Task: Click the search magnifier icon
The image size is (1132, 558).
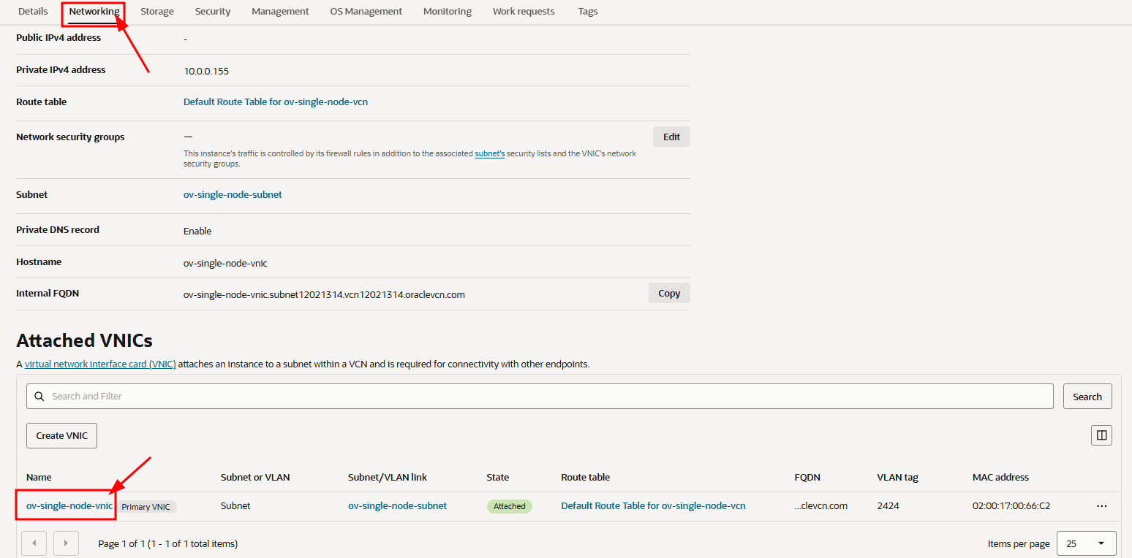Action: 39,396
